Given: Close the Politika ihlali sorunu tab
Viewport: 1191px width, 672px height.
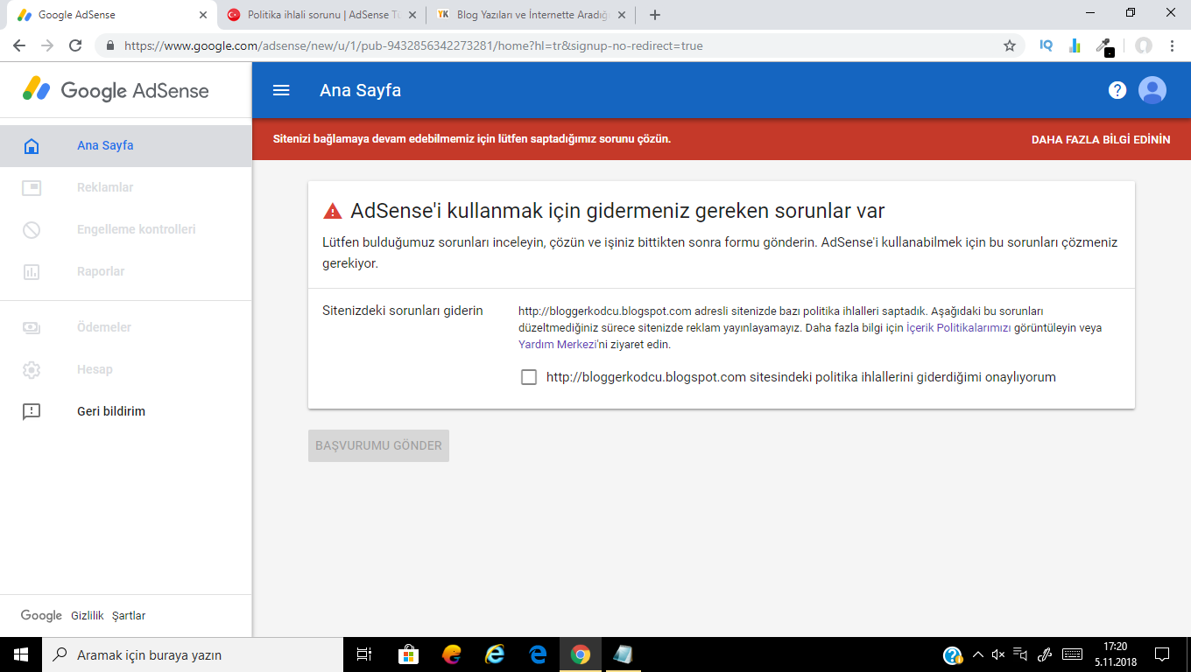Looking at the screenshot, I should 412,15.
